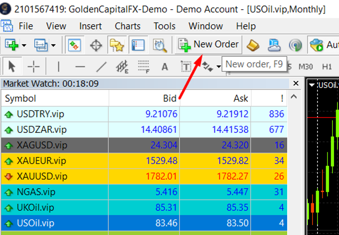Click the NGAS.vip ask 5.447

point(237,192)
